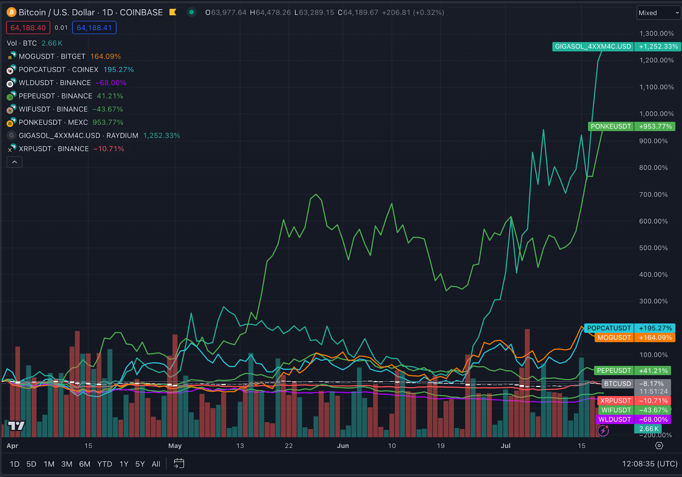This screenshot has height=477, width=682.
Task: Click PONKEUSDT legend icon
Action: click(x=12, y=122)
